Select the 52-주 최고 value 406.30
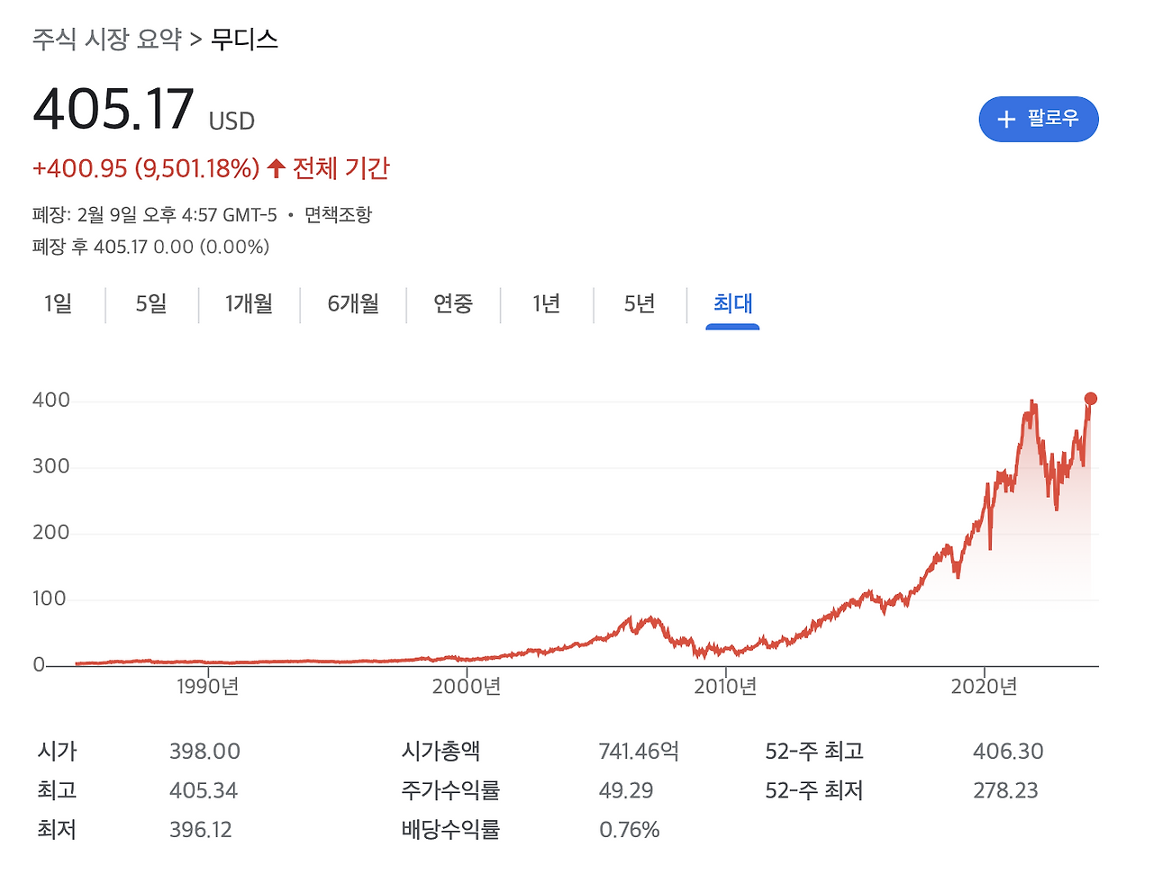Viewport: 1153px width, 874px height. 1010,751
